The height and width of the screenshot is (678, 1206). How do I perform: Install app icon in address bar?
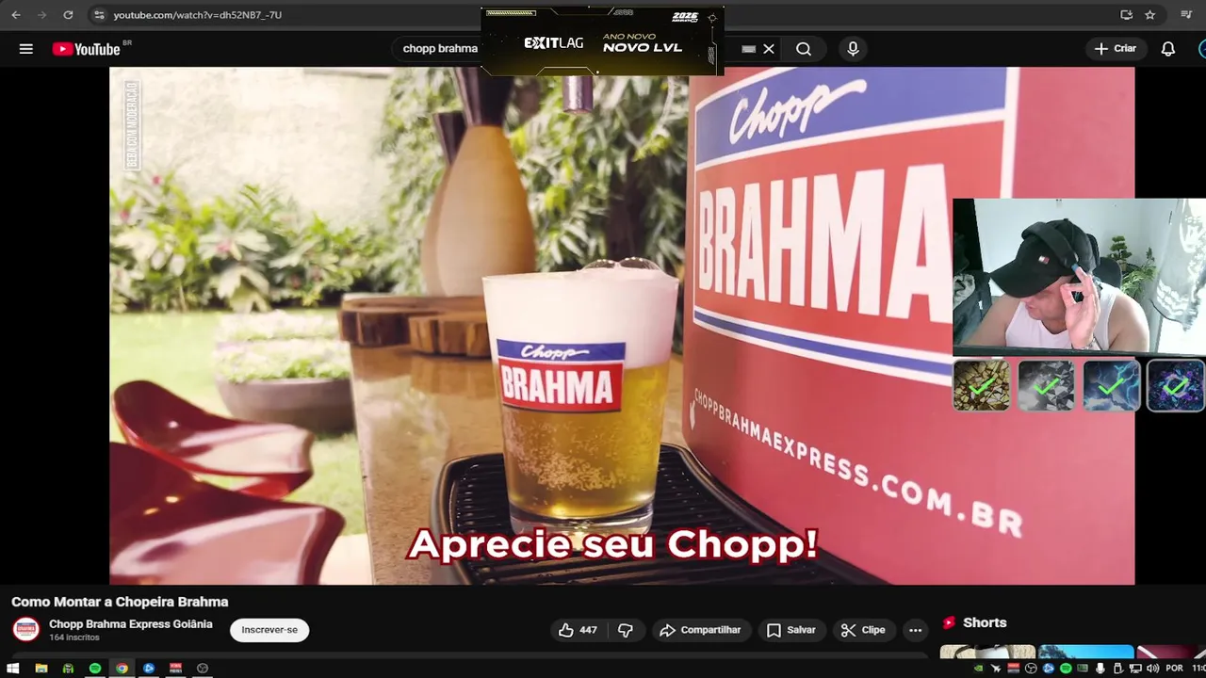(x=1126, y=15)
